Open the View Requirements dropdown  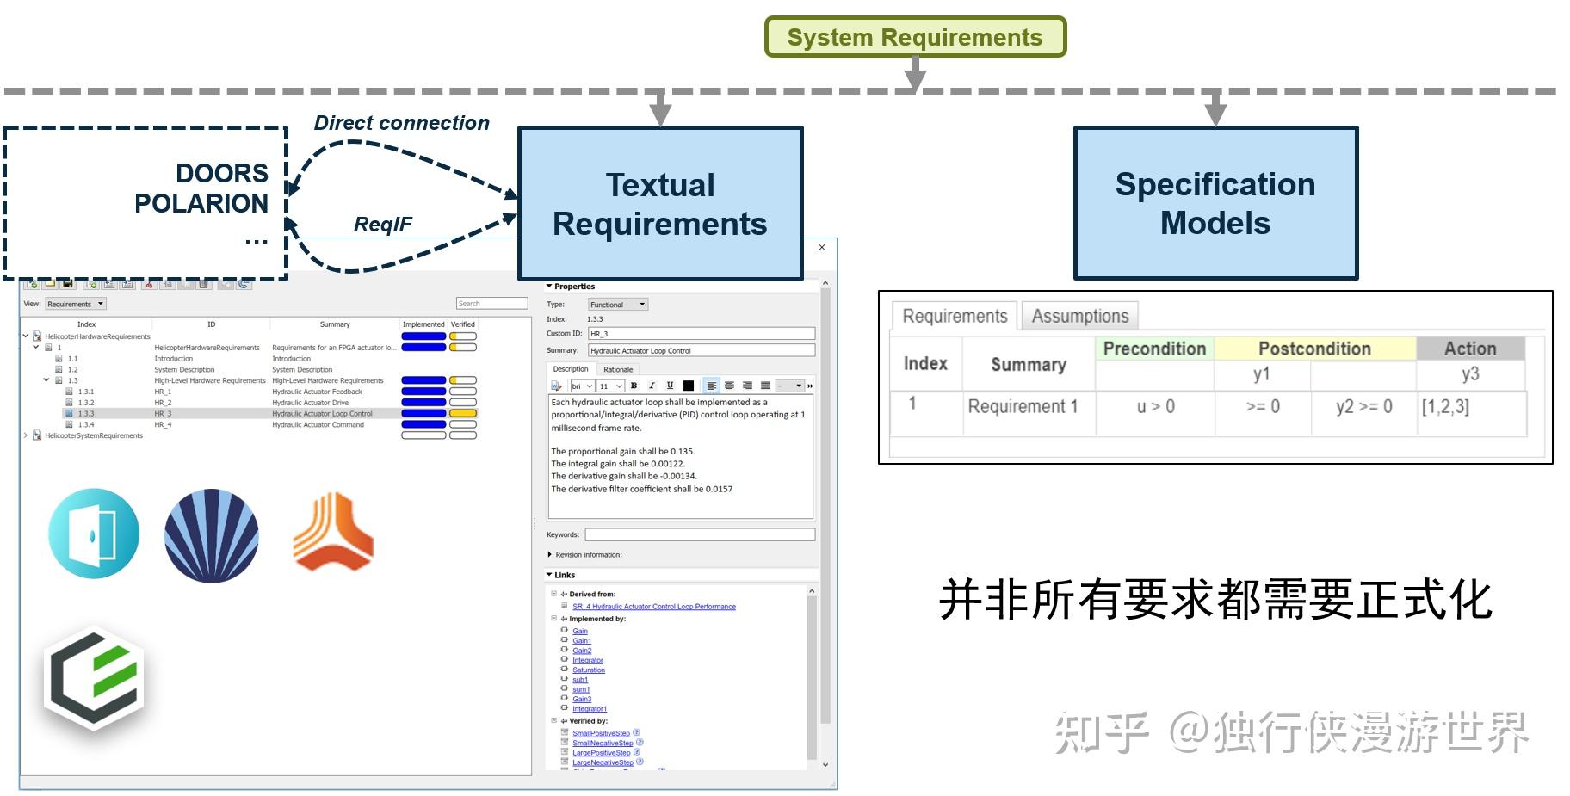tap(76, 304)
